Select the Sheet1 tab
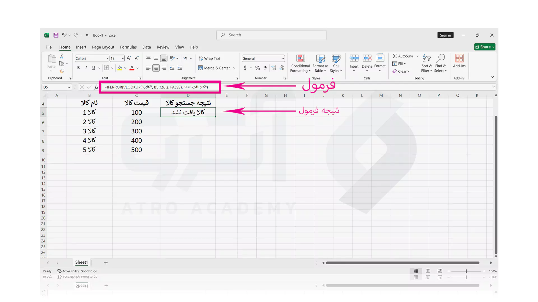538x302 pixels. pos(82,262)
